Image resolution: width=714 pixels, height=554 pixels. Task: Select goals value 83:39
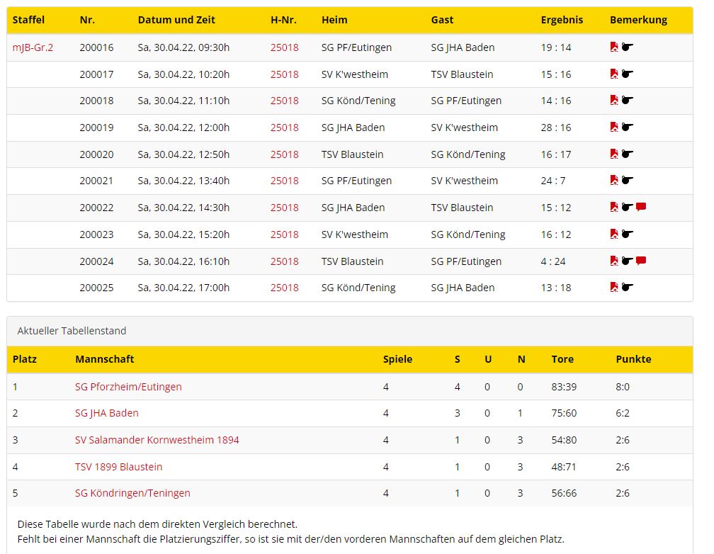(564, 388)
